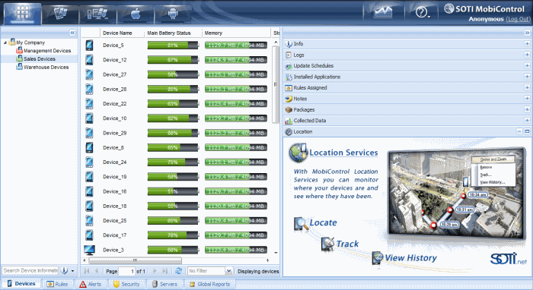Switch to the Global Reports tab
Image resolution: width=533 pixels, height=290 pixels.
pyautogui.click(x=209, y=284)
